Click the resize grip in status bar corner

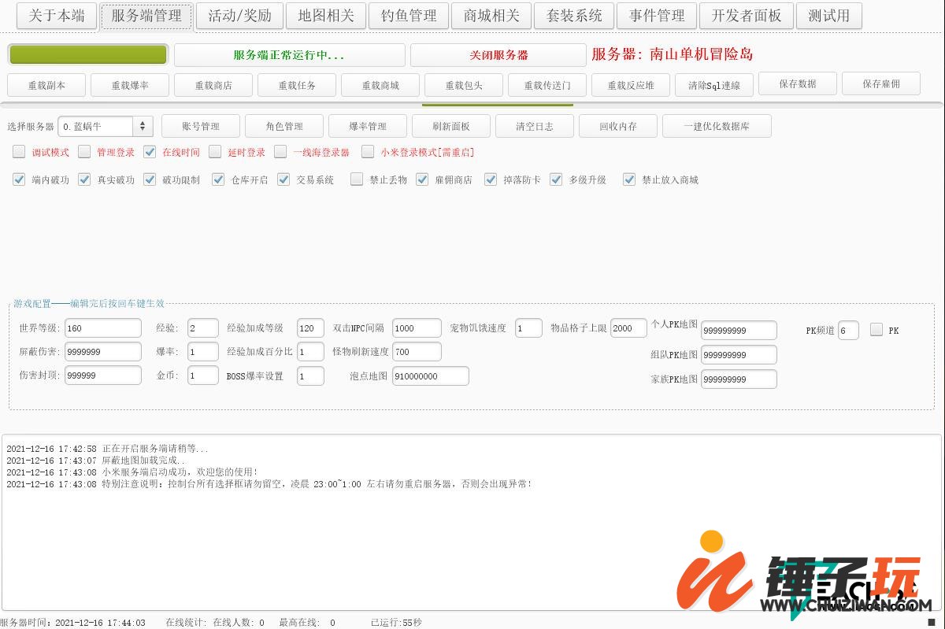click(x=931, y=623)
